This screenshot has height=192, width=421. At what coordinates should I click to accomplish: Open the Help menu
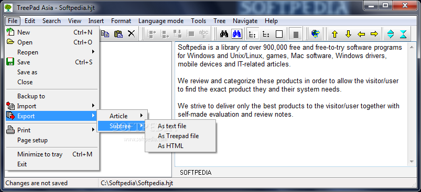(271, 21)
